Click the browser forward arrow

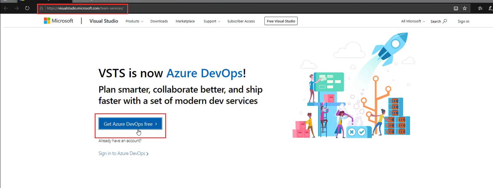(17, 8)
